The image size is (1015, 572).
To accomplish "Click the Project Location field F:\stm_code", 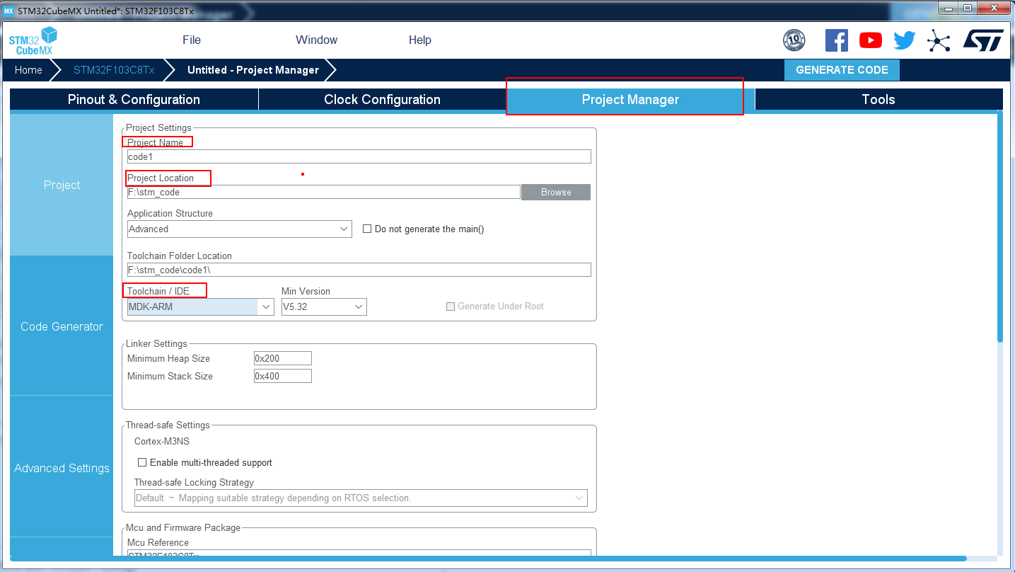I will point(323,192).
